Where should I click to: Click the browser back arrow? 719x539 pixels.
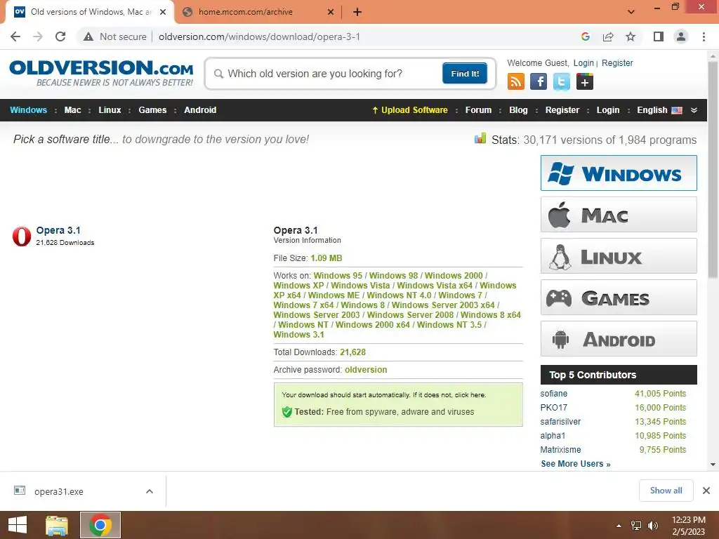15,36
